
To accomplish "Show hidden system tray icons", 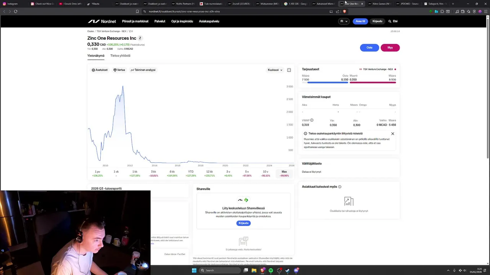I will tap(448, 270).
